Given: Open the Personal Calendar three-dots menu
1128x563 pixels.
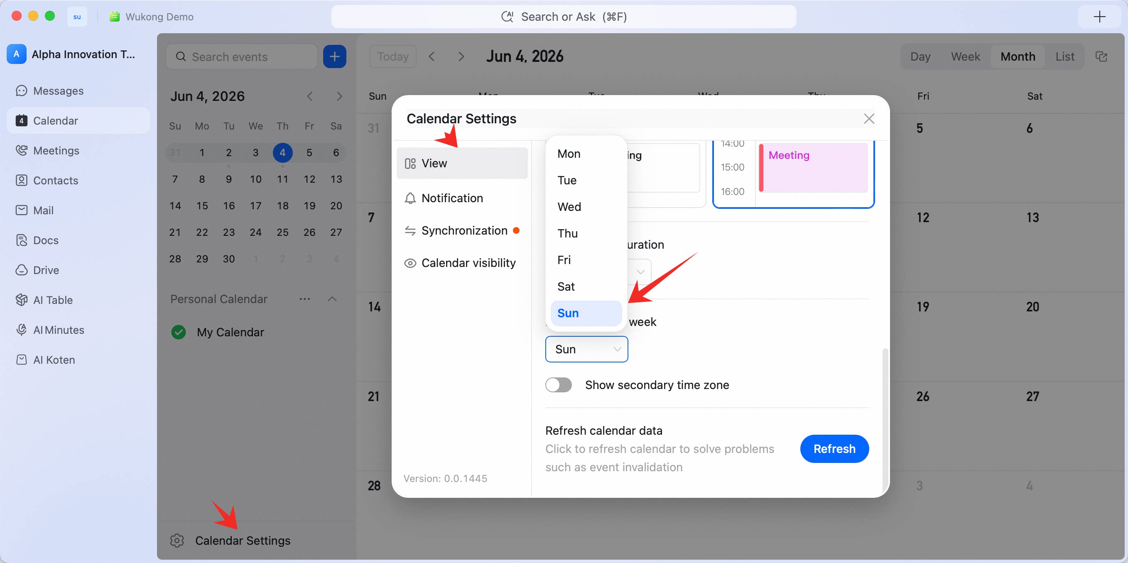Looking at the screenshot, I should [305, 299].
